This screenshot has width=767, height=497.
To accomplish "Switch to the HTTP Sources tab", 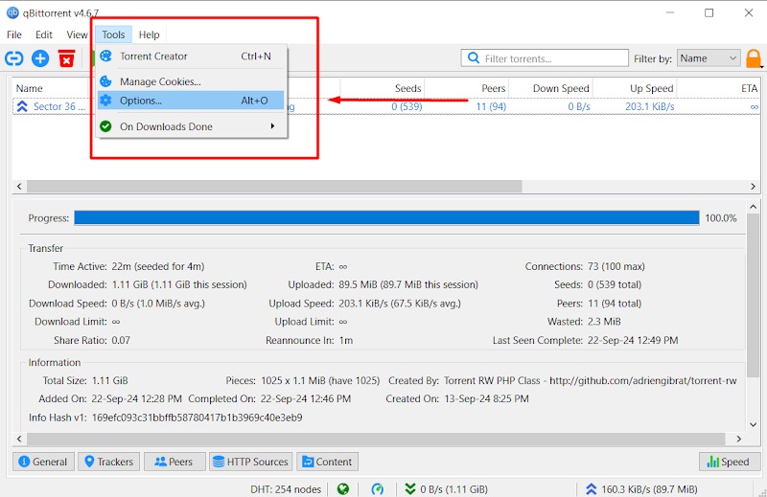I will point(250,462).
